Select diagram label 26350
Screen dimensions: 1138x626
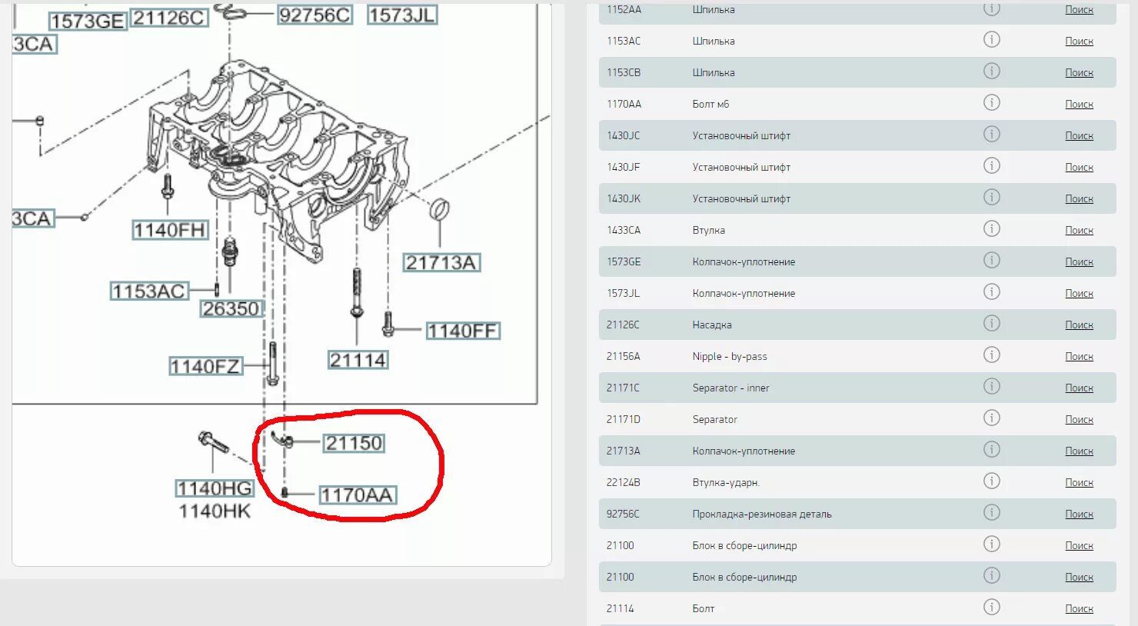click(231, 308)
